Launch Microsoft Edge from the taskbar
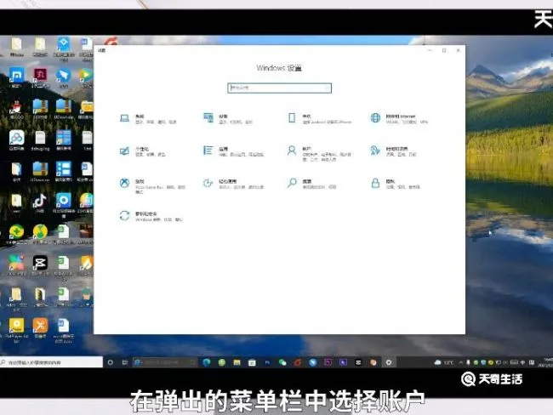553x415 pixels. (207, 362)
